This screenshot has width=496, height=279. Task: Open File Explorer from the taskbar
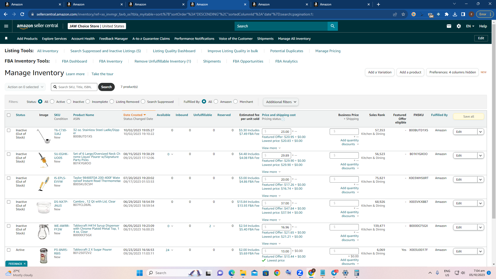click(x=243, y=273)
